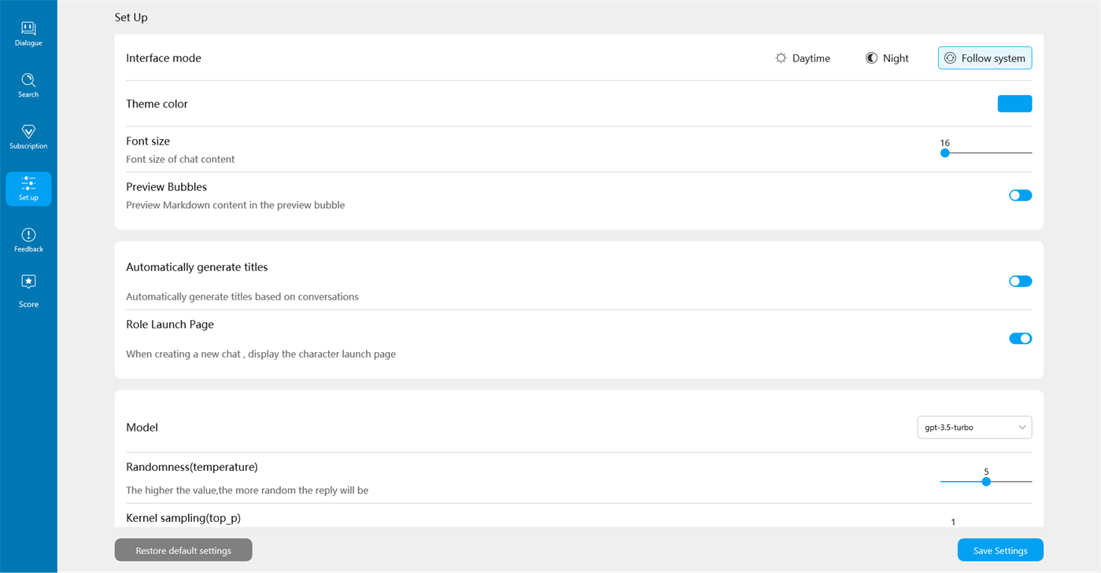Select Follow system interface mode
The height and width of the screenshot is (573, 1101).
click(x=985, y=58)
